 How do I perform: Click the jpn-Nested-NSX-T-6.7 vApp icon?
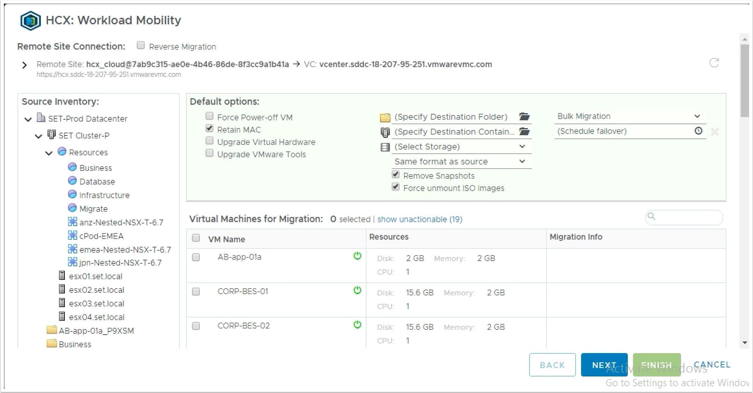tap(72, 262)
